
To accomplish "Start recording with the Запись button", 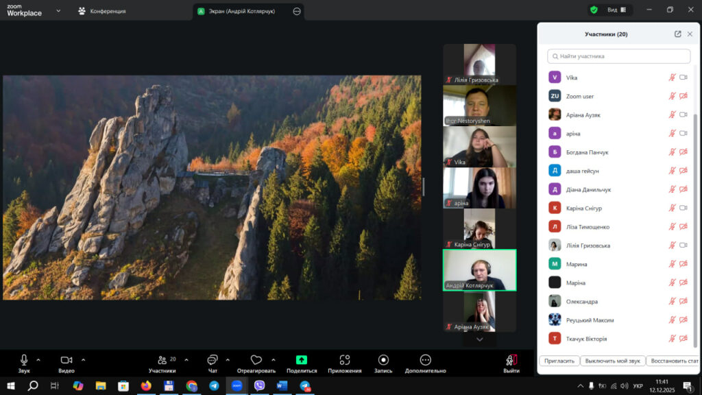I will coord(383,360).
